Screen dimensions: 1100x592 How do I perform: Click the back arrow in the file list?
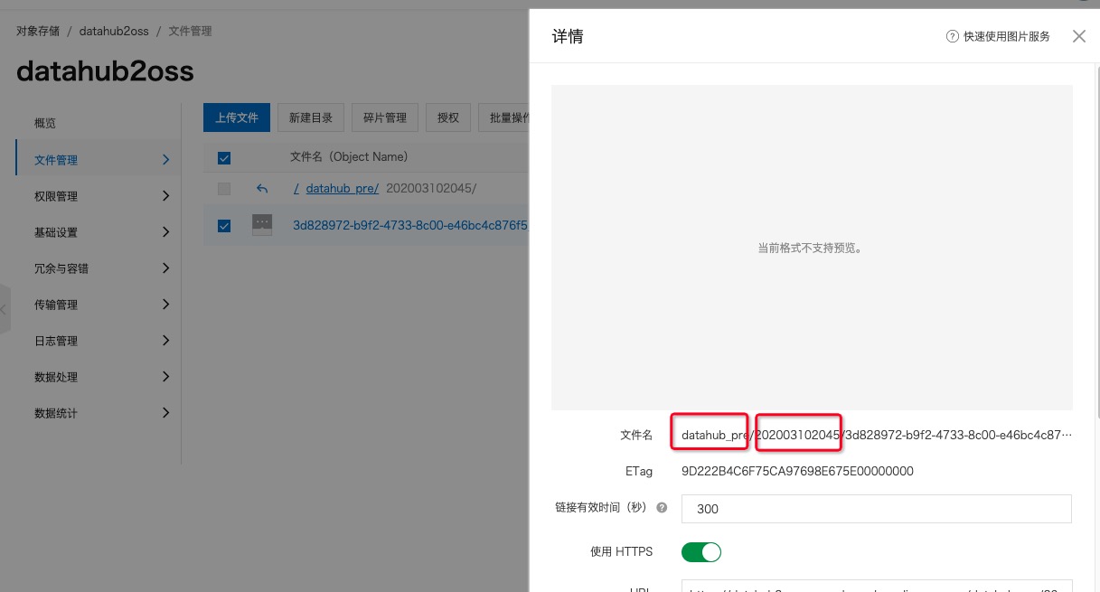pos(262,189)
